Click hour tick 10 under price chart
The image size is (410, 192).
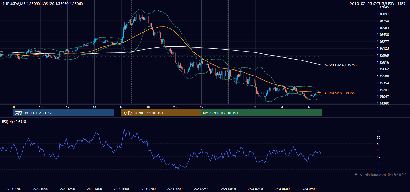pyautogui.click(x=41, y=107)
